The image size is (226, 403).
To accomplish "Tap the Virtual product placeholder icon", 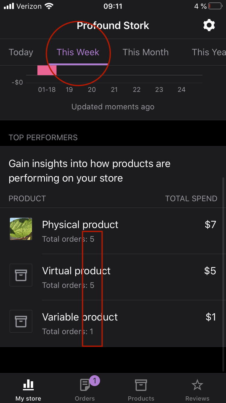I will point(21,275).
